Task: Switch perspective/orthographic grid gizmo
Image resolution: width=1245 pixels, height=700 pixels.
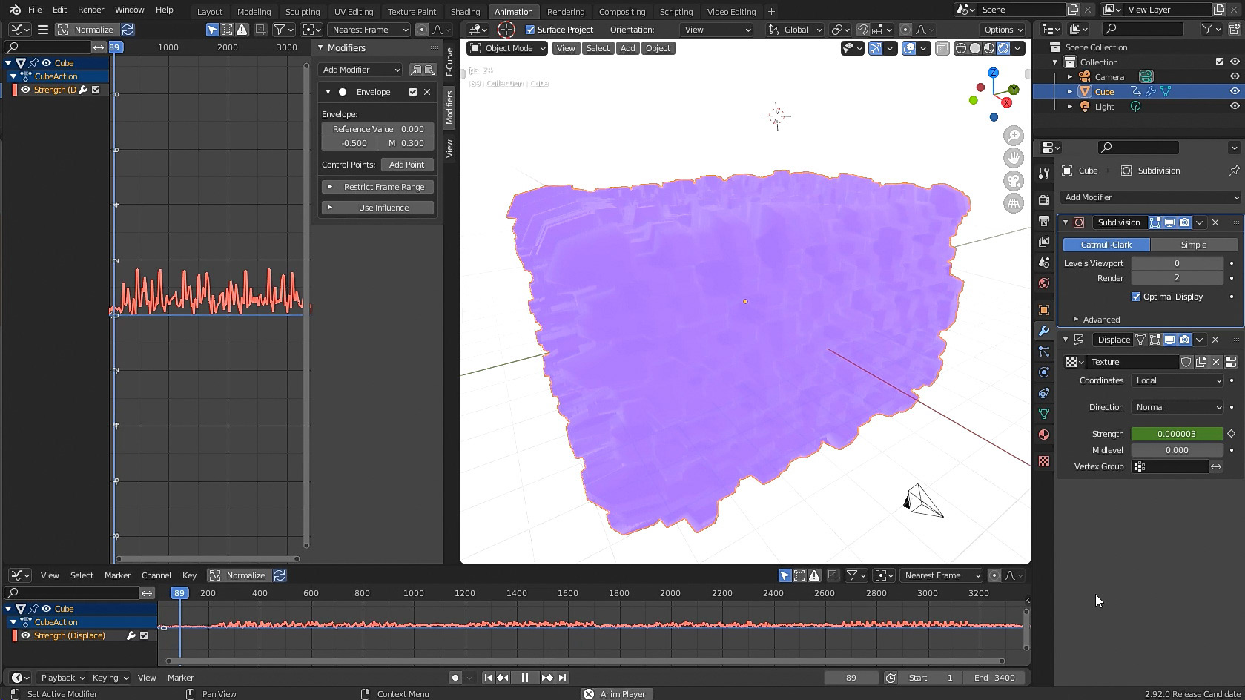Action: coord(1013,203)
